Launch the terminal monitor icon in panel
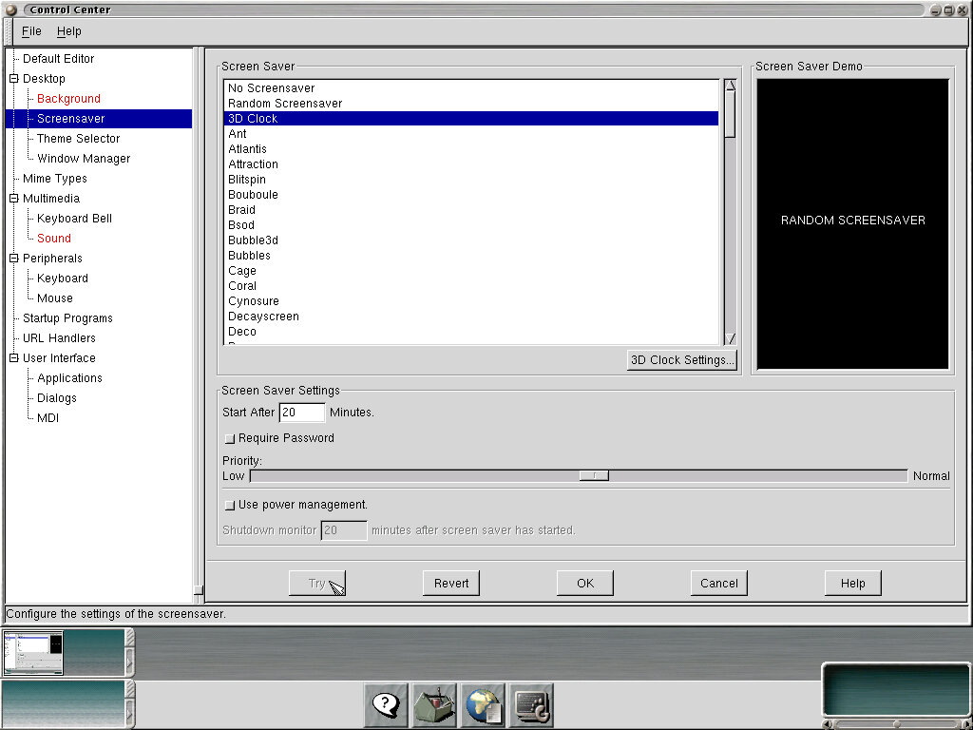Viewport: 973px width, 730px height. click(531, 705)
